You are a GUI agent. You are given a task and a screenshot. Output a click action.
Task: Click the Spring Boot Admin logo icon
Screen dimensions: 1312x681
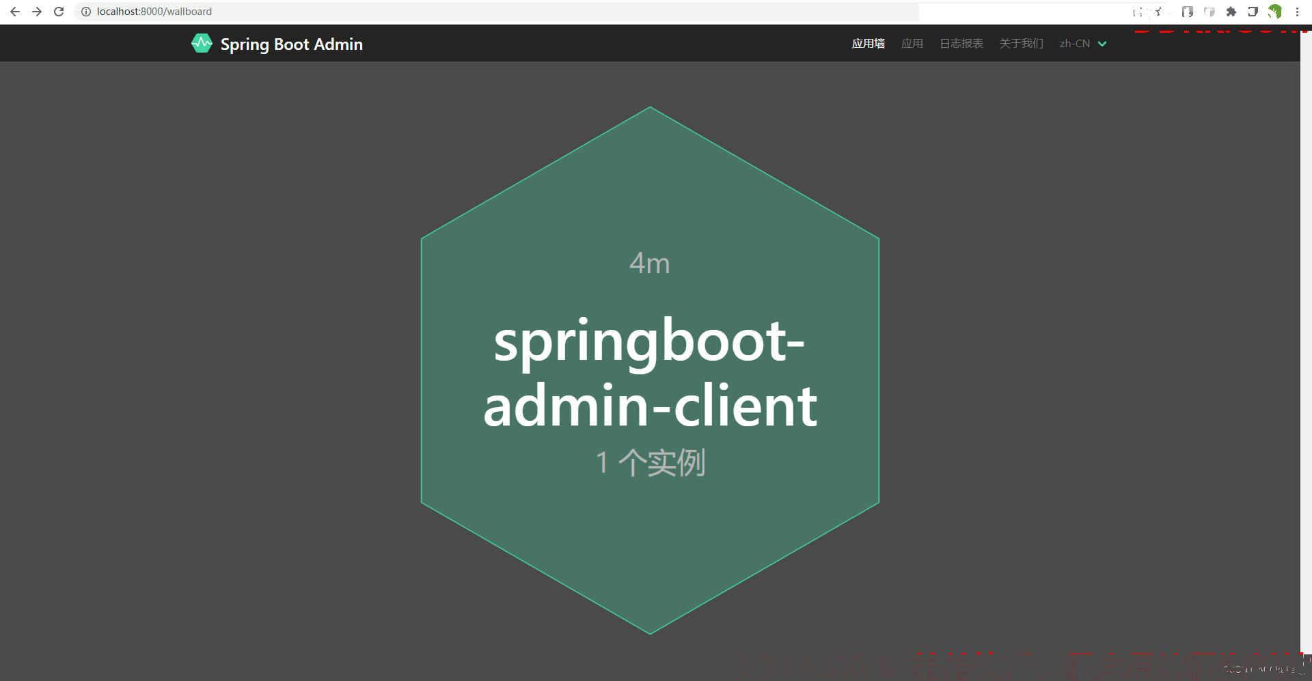point(202,44)
